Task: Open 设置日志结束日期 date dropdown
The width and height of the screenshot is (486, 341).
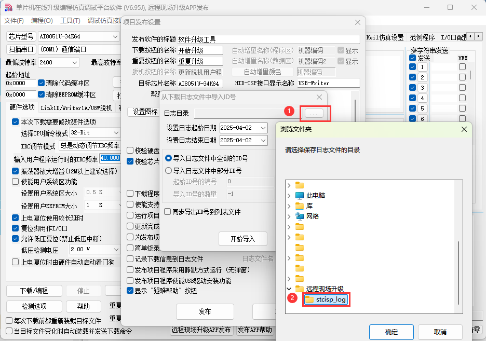Action: tap(263, 140)
